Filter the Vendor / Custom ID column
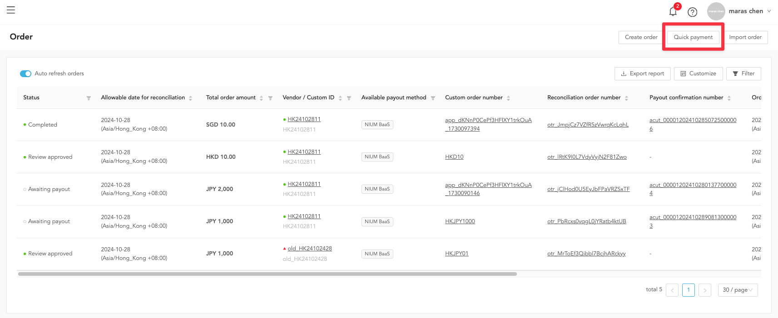The width and height of the screenshot is (778, 318). pyautogui.click(x=349, y=98)
